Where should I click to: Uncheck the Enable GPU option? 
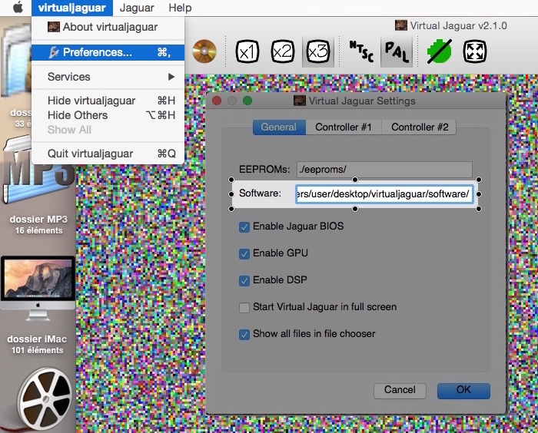(244, 253)
